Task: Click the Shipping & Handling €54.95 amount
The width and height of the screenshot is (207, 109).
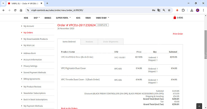Action: [176, 96]
